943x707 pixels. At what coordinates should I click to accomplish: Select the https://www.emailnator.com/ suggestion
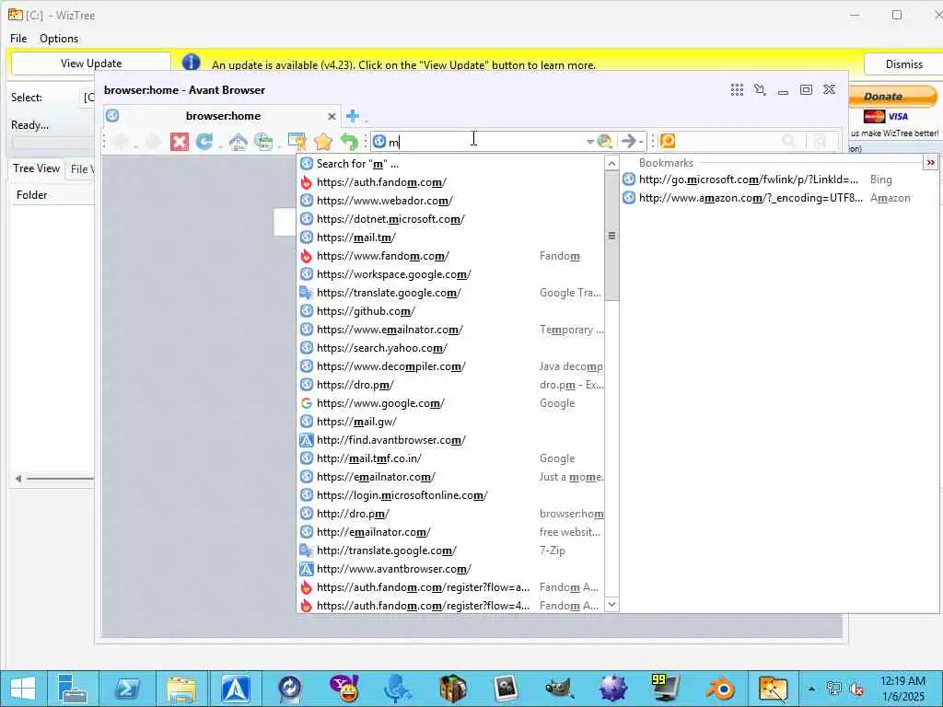pos(451,330)
